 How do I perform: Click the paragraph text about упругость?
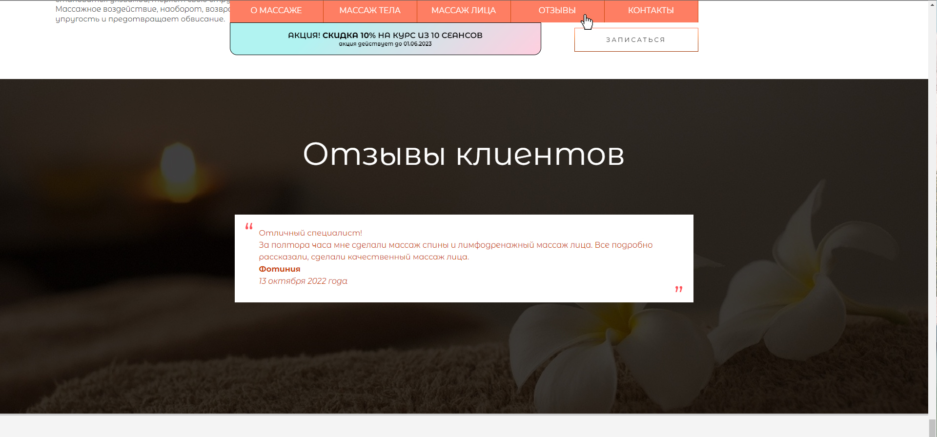[140, 19]
